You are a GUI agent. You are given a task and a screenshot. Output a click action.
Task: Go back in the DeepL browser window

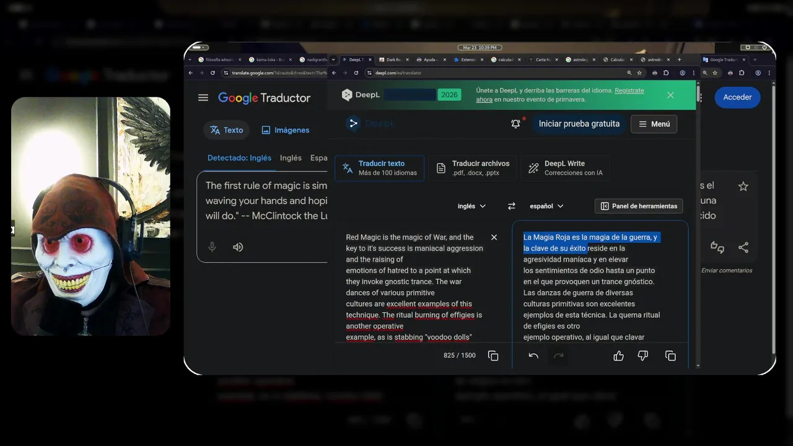[x=335, y=72]
